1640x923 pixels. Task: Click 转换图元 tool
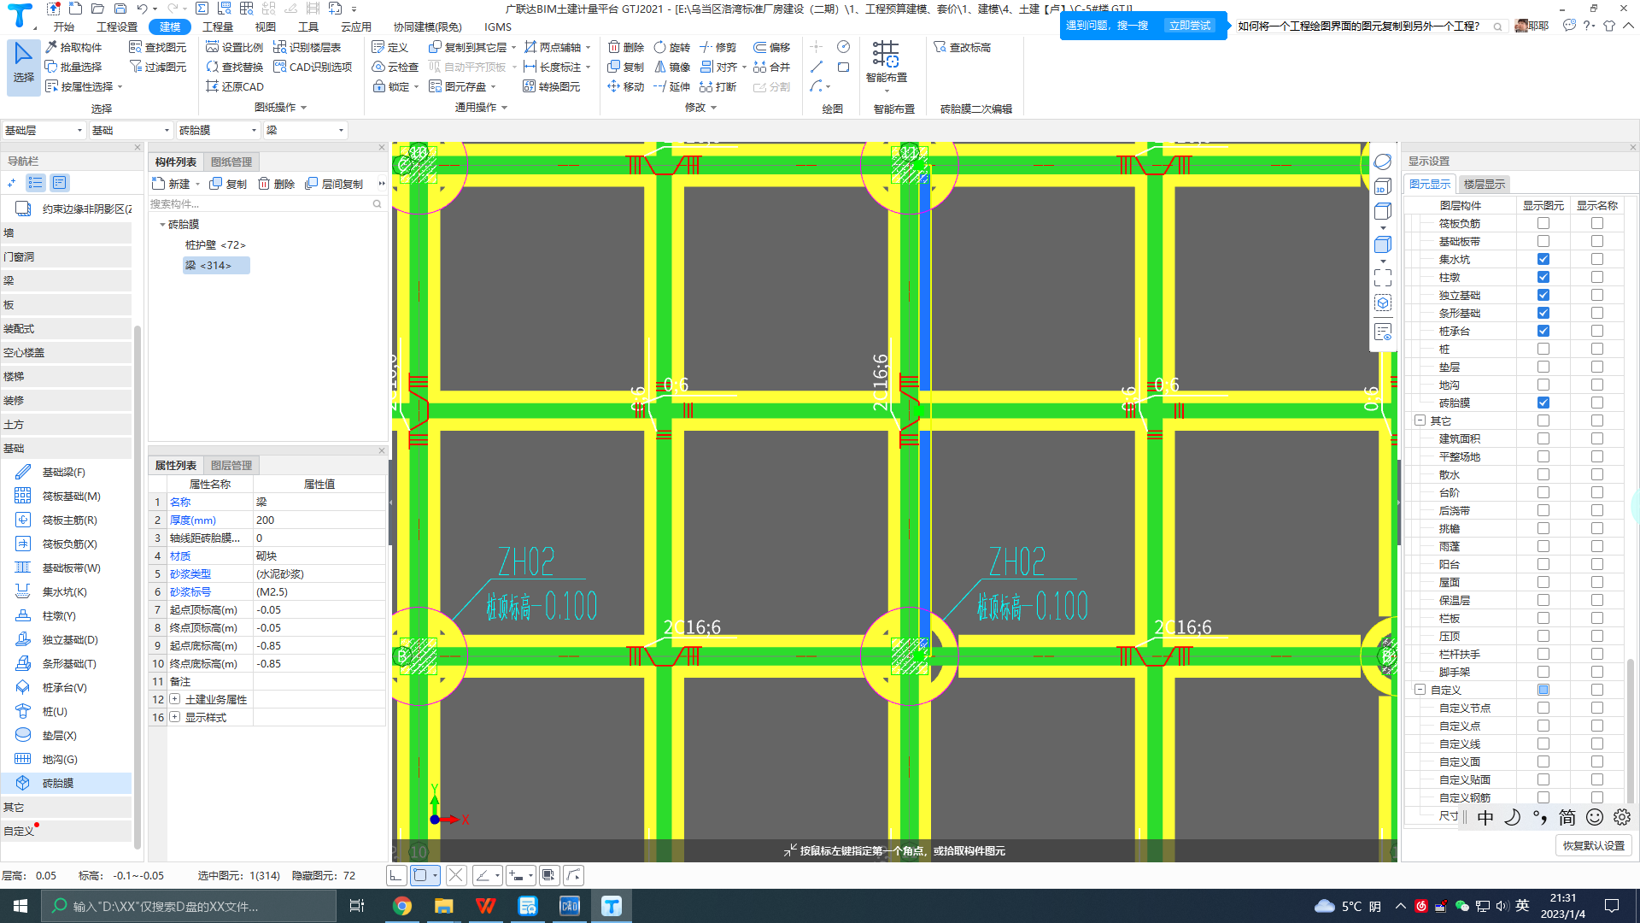point(551,86)
